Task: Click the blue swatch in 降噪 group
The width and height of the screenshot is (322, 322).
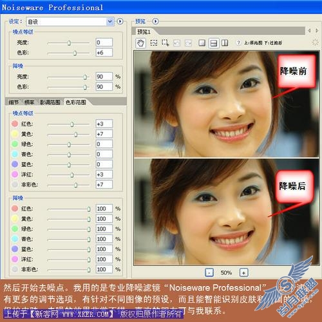Action: [x=15, y=249]
